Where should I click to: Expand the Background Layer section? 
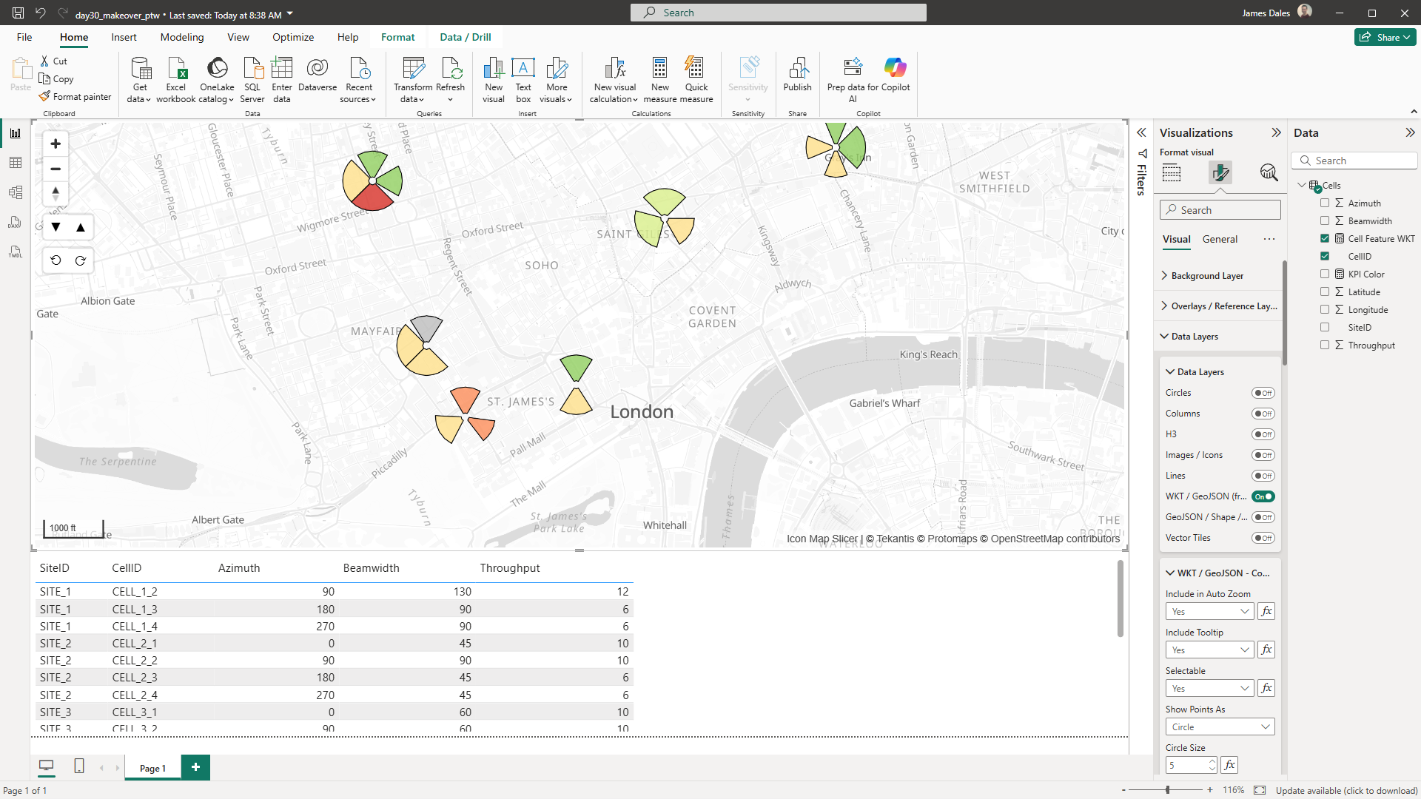click(x=1206, y=276)
